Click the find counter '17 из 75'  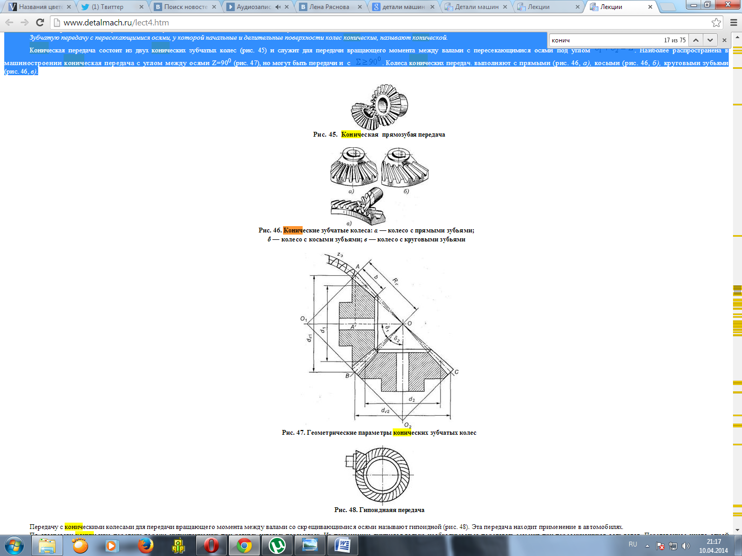coord(675,40)
